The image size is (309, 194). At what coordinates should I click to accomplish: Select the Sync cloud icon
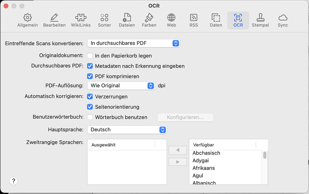(x=283, y=20)
